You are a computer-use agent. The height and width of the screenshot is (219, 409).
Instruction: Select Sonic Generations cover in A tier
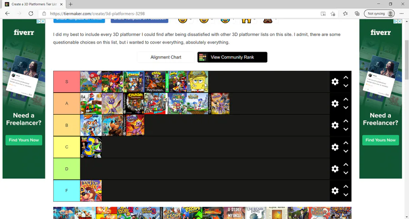198,103
